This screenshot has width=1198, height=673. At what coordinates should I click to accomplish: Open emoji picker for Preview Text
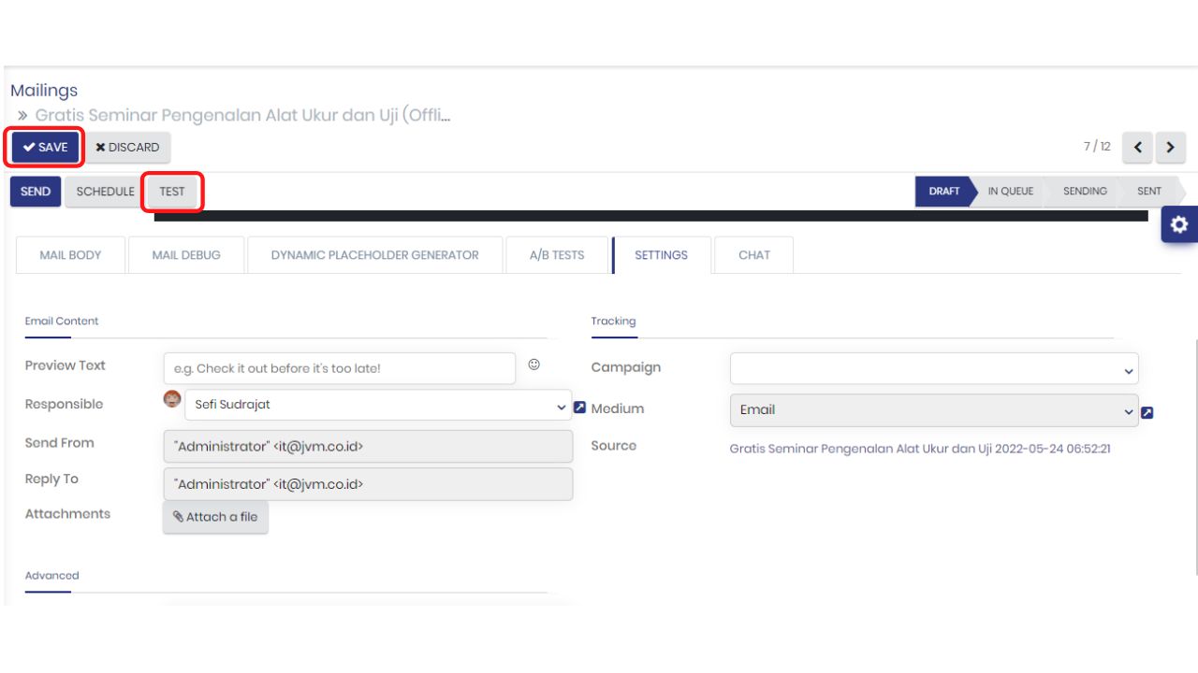click(533, 365)
